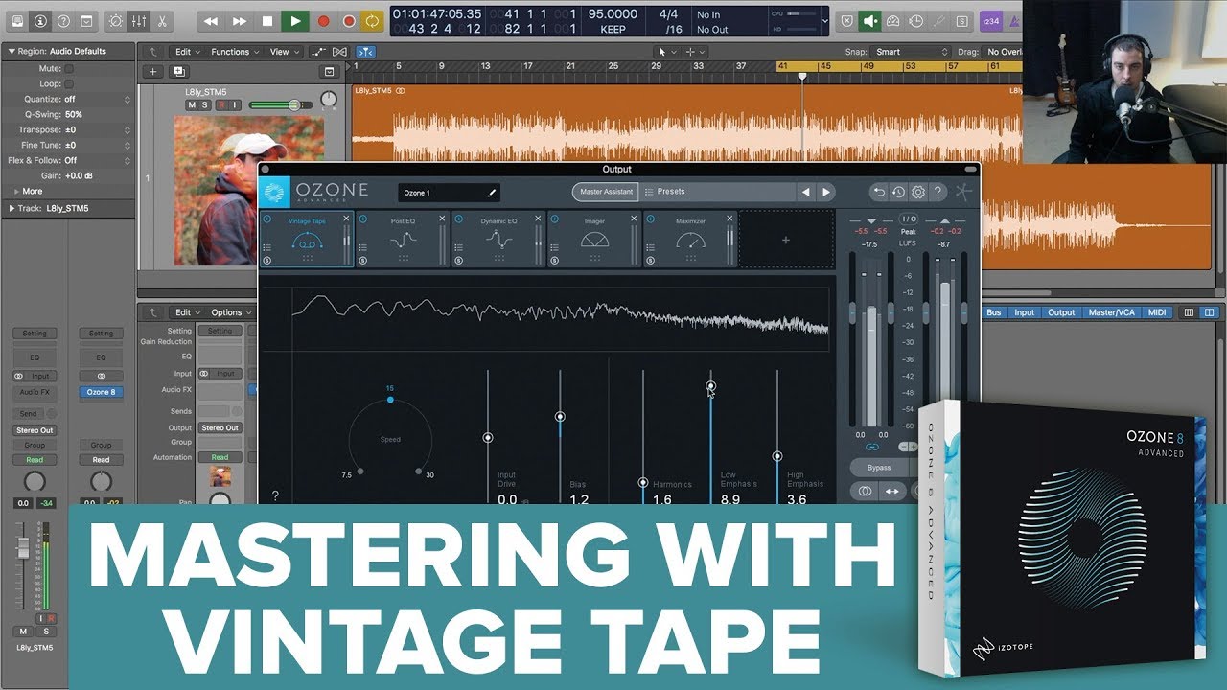This screenshot has height=690, width=1227.
Task: Adjust the Bias slider handle
Action: click(x=560, y=417)
